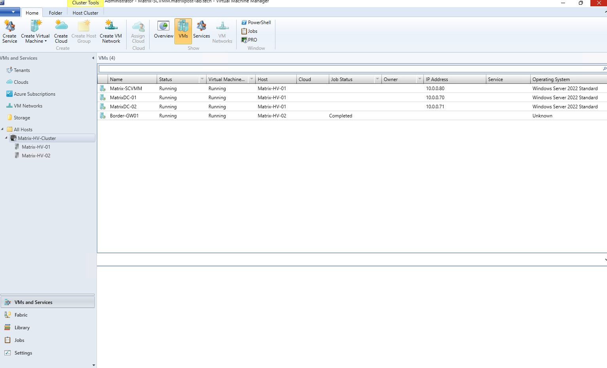Show the Services view
The width and height of the screenshot is (607, 368).
(x=201, y=30)
